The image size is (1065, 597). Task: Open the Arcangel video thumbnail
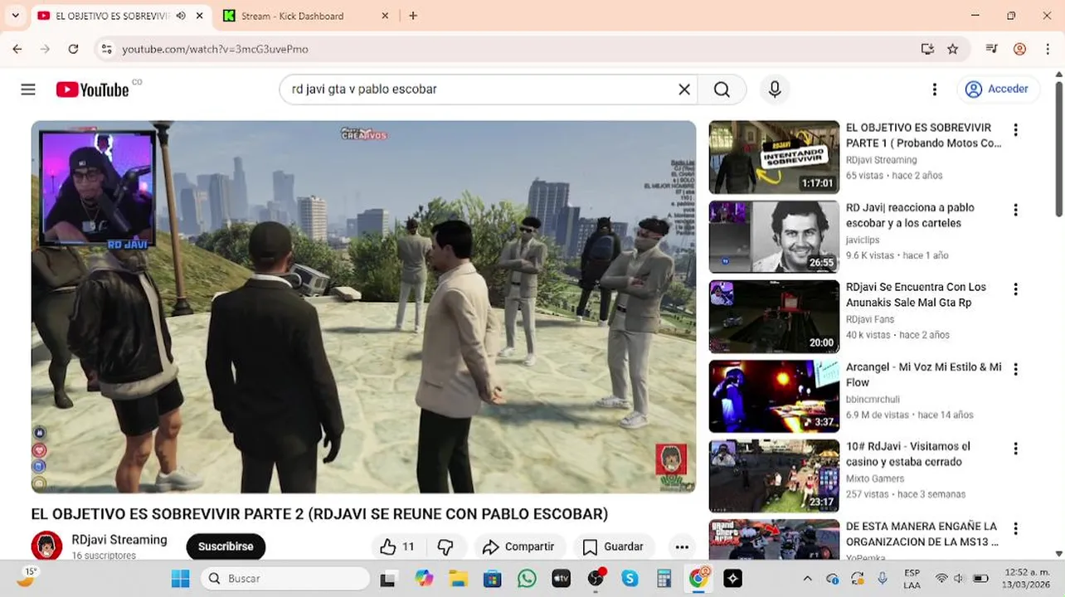point(774,396)
